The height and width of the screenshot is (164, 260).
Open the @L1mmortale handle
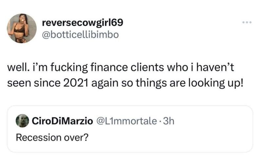(x=126, y=121)
